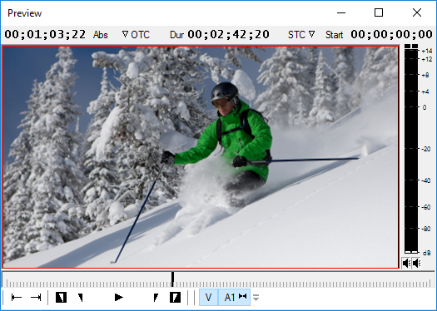Viewport: 437px width, 311px height.
Task: Click the playhead on the scrub bar
Action: coord(172,279)
